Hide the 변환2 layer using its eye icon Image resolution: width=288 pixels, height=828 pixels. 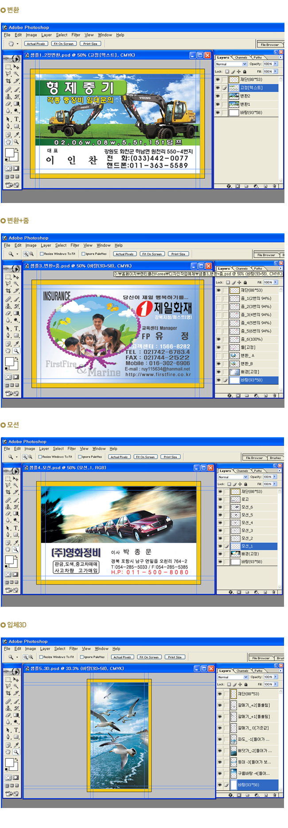pyautogui.click(x=218, y=96)
